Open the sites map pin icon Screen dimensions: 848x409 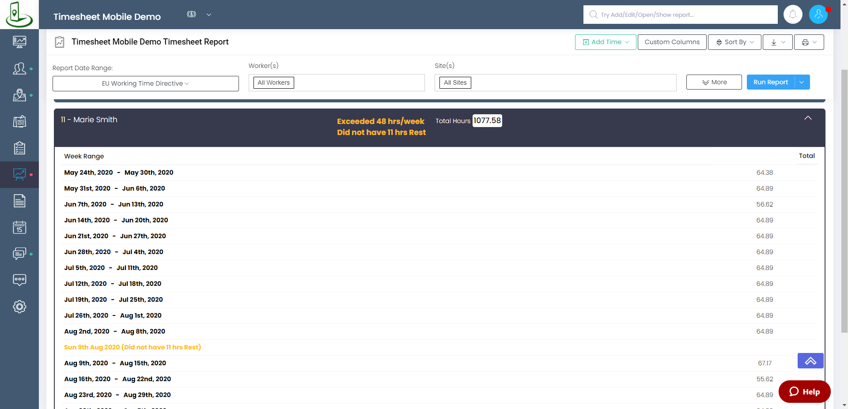(19, 95)
